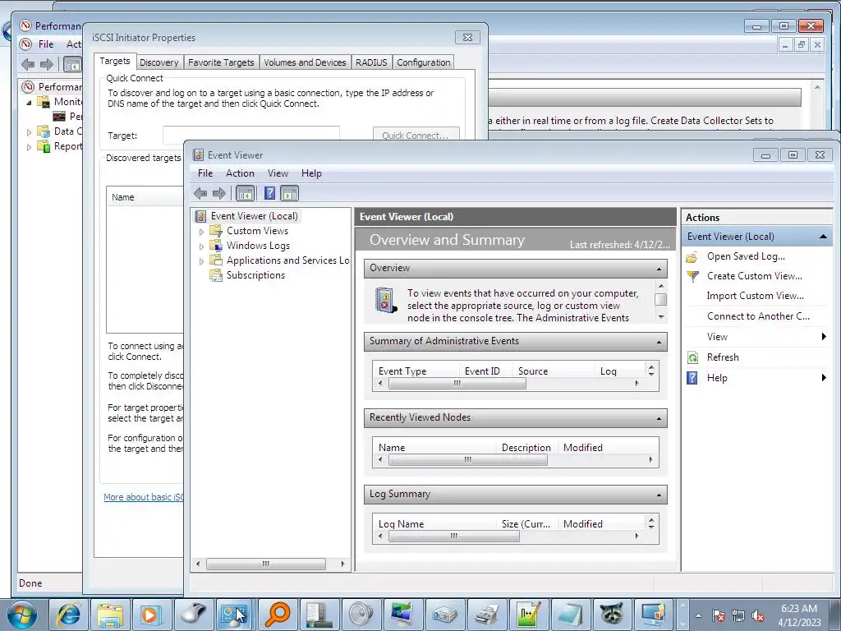Click Forward arrow in Event Viewer toolbar
The image size is (841, 631).
[x=218, y=193]
